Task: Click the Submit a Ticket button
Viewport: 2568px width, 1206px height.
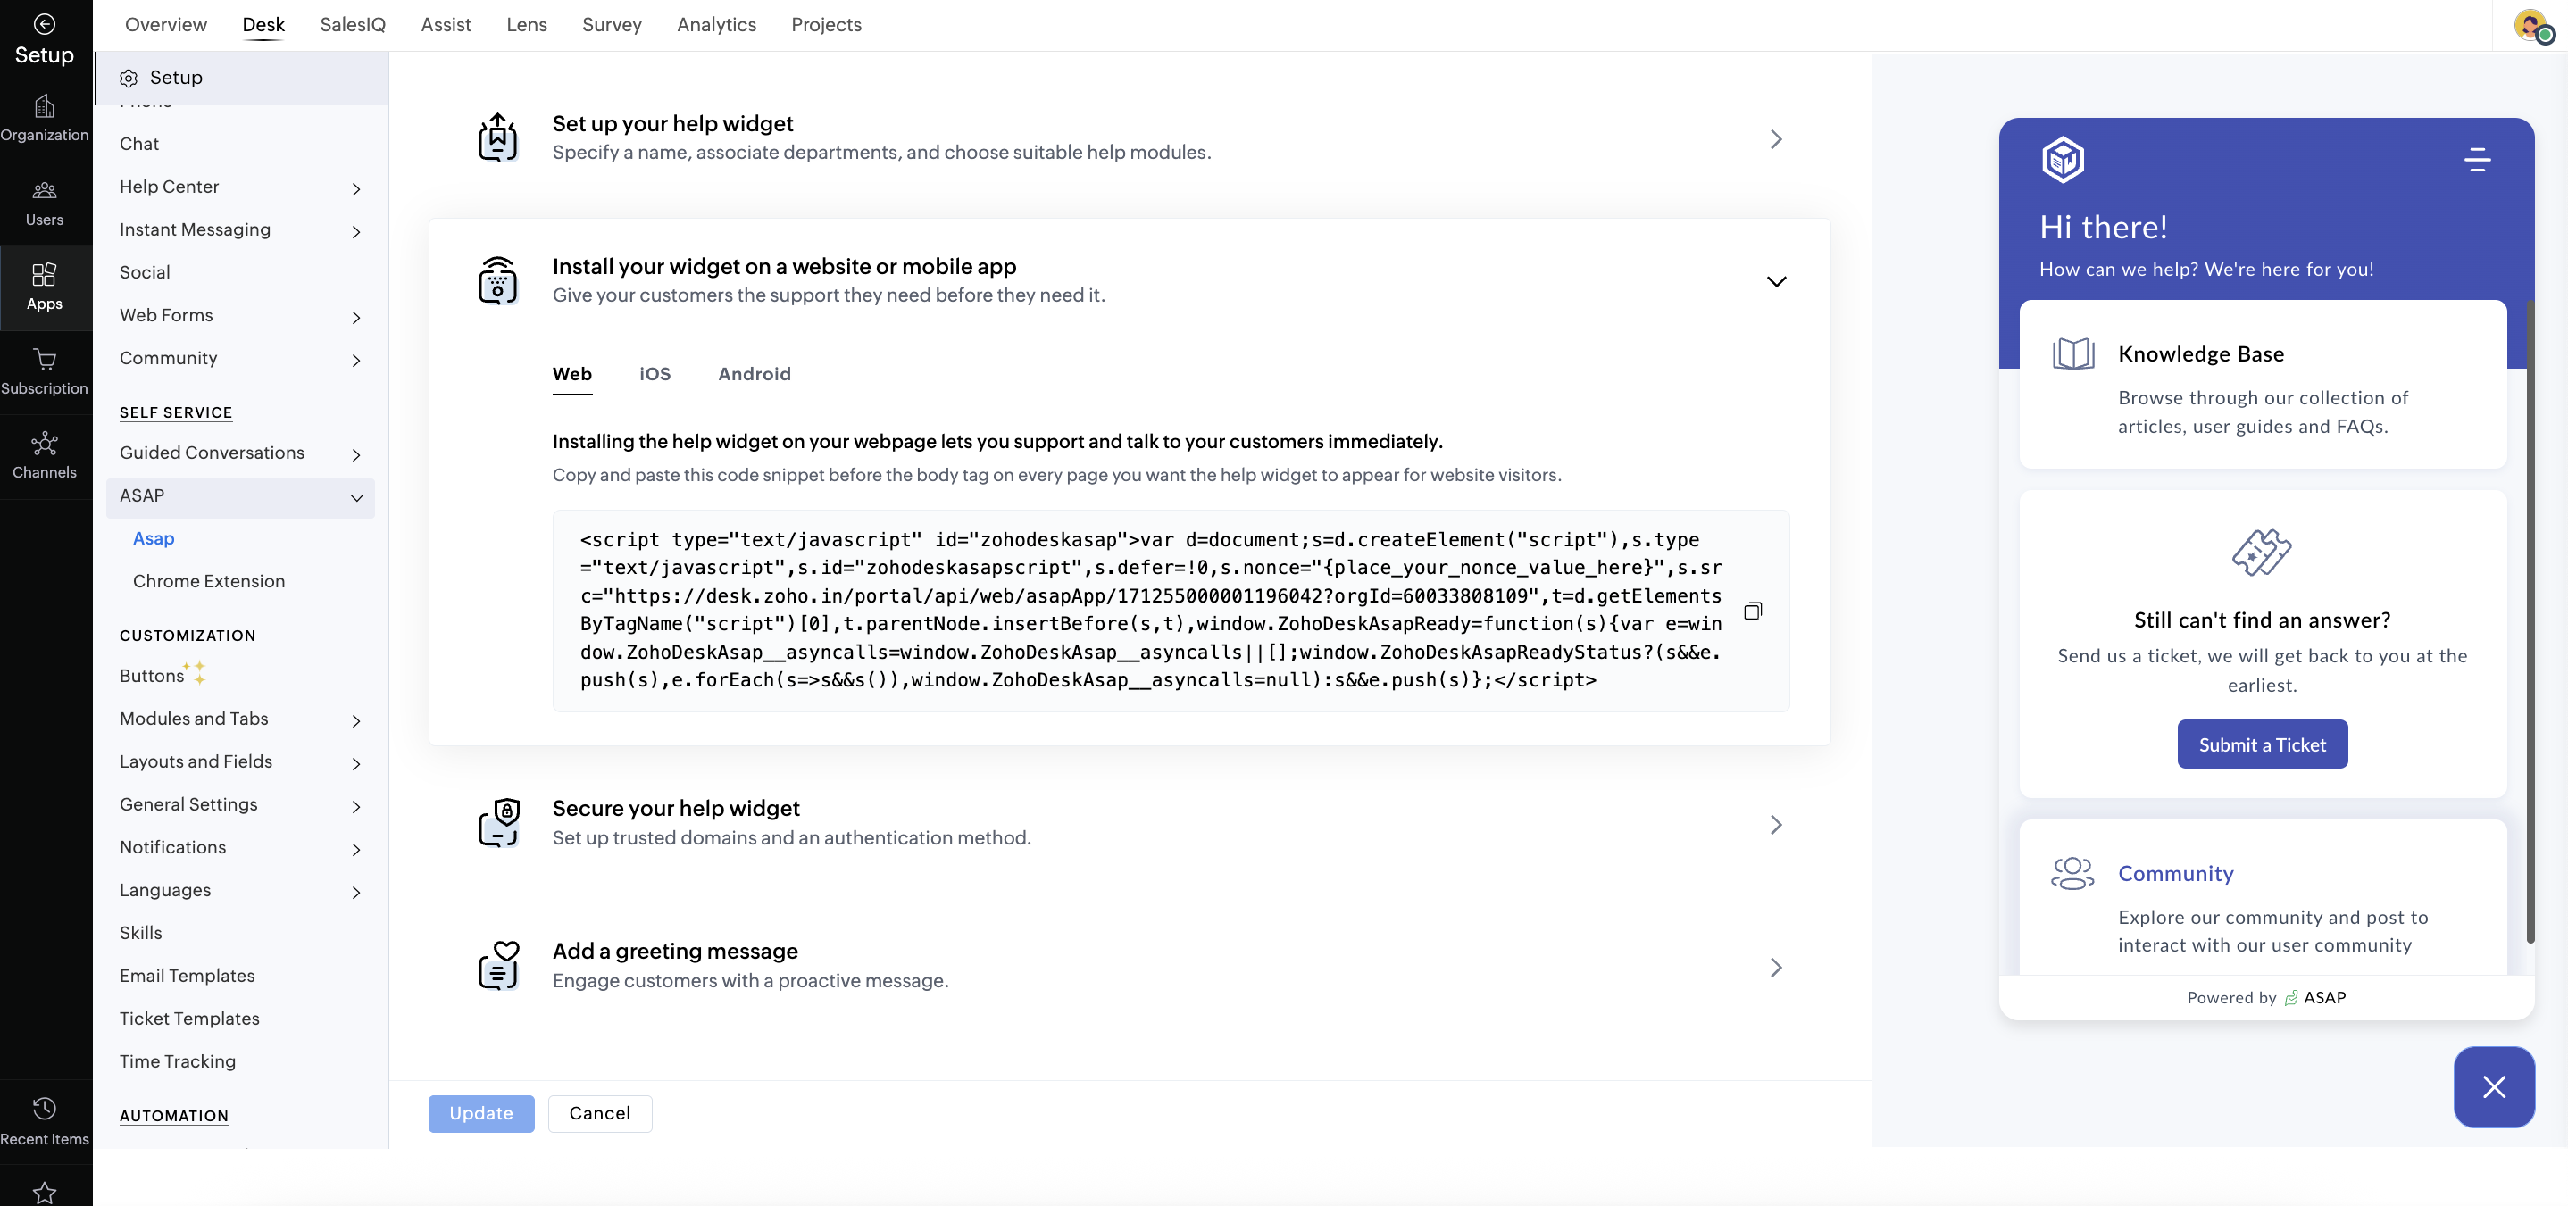Action: point(2261,744)
